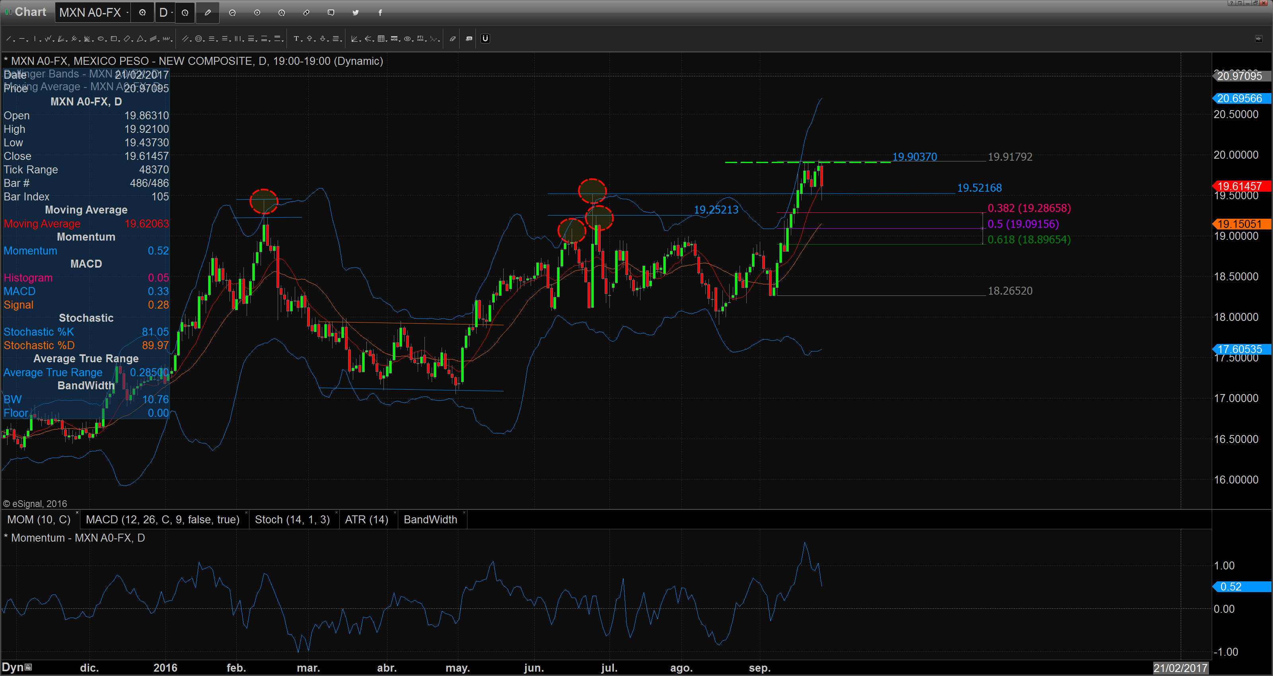Click the bar replay play icon
Viewport: 1273px width, 676px height.
pos(257,12)
